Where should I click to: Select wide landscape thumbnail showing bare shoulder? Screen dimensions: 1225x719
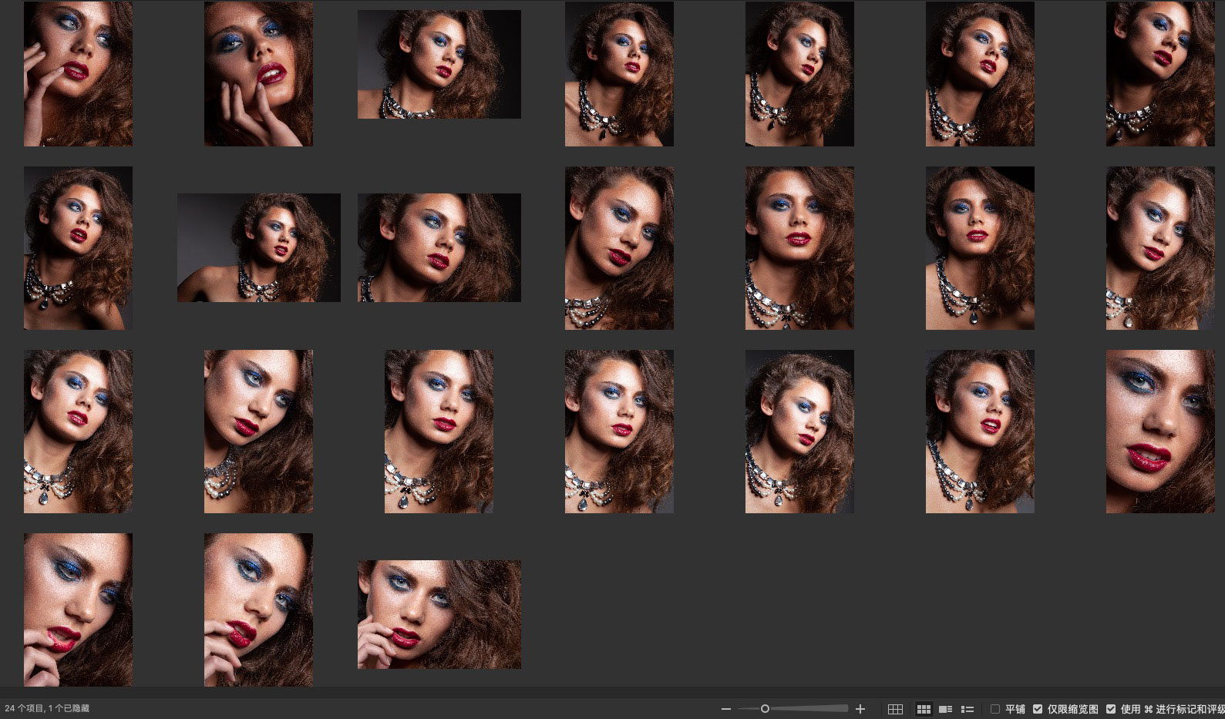tap(258, 247)
